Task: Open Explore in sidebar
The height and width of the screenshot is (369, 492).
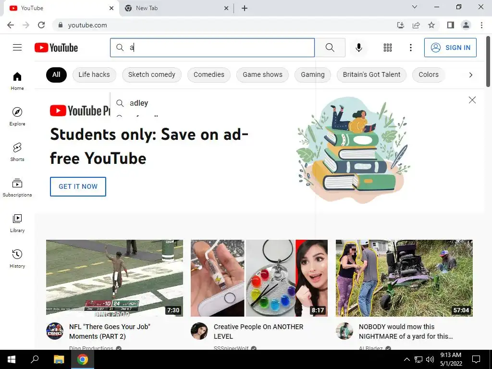Action: point(17,116)
